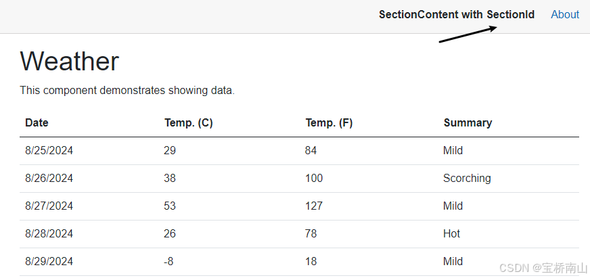
Task: Select the Hot summary cell
Action: 451,233
